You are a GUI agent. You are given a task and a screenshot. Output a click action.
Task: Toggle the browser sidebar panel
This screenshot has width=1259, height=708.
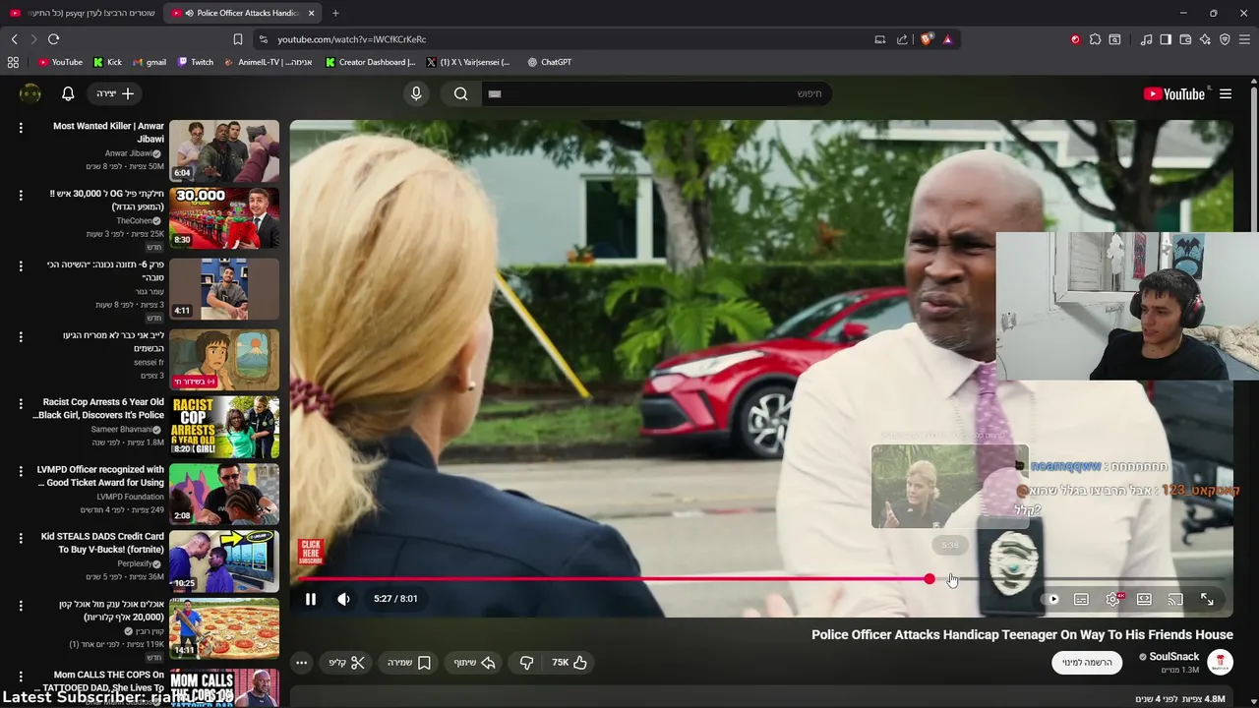(1166, 39)
